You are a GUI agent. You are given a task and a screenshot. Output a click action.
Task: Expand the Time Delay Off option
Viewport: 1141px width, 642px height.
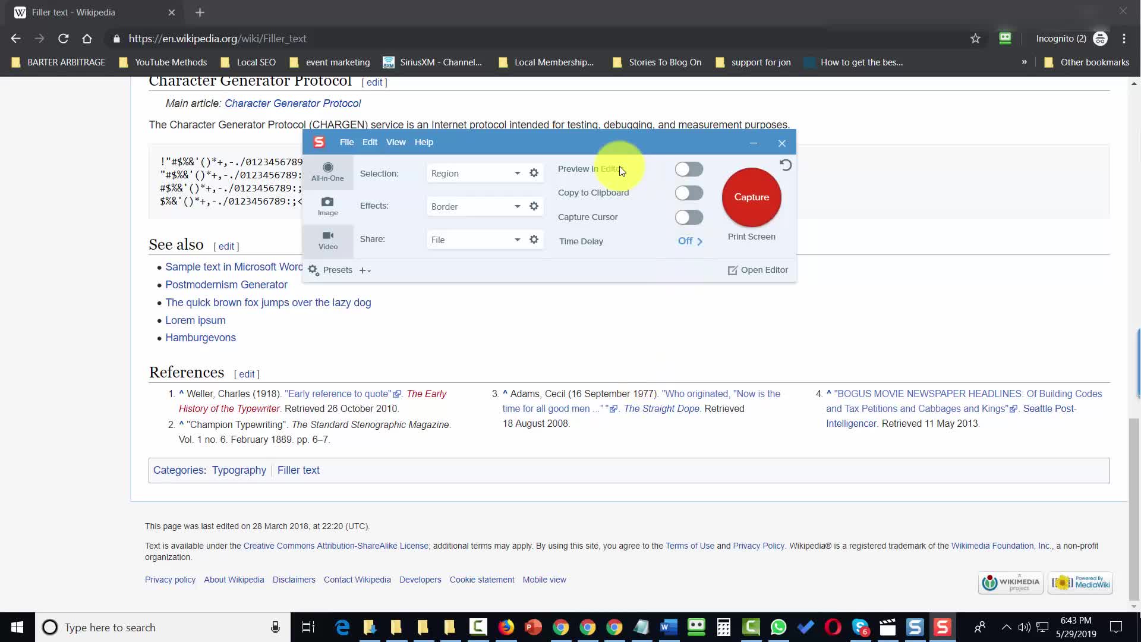(x=690, y=241)
